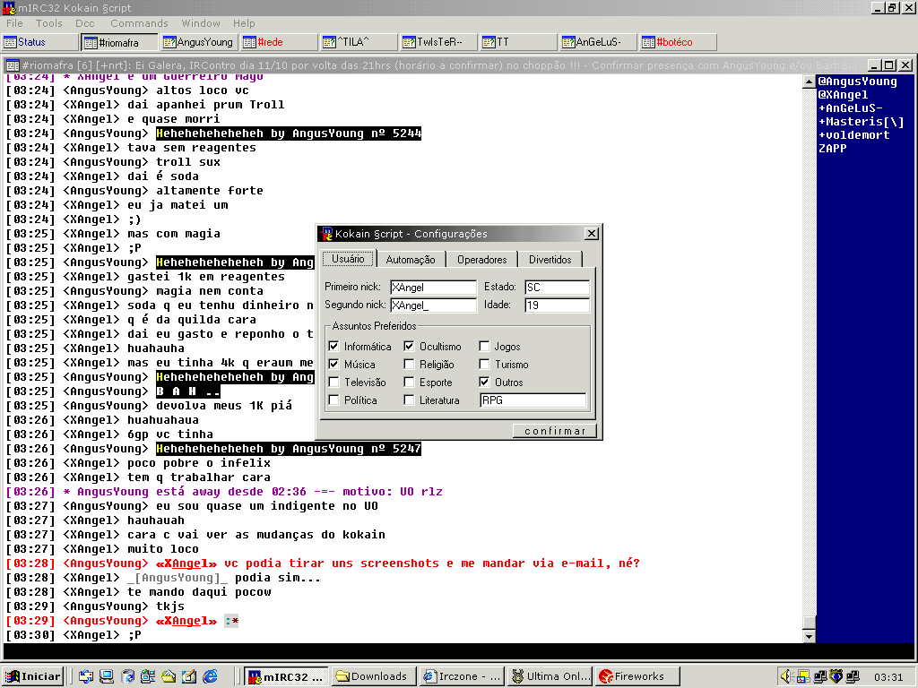Select +voldemort in the nick list
Viewport: 918px width, 688px height.
(x=854, y=135)
